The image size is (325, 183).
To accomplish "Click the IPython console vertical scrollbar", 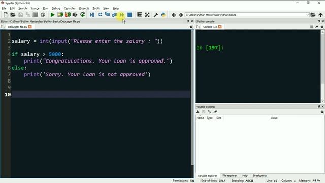I will [323, 67].
